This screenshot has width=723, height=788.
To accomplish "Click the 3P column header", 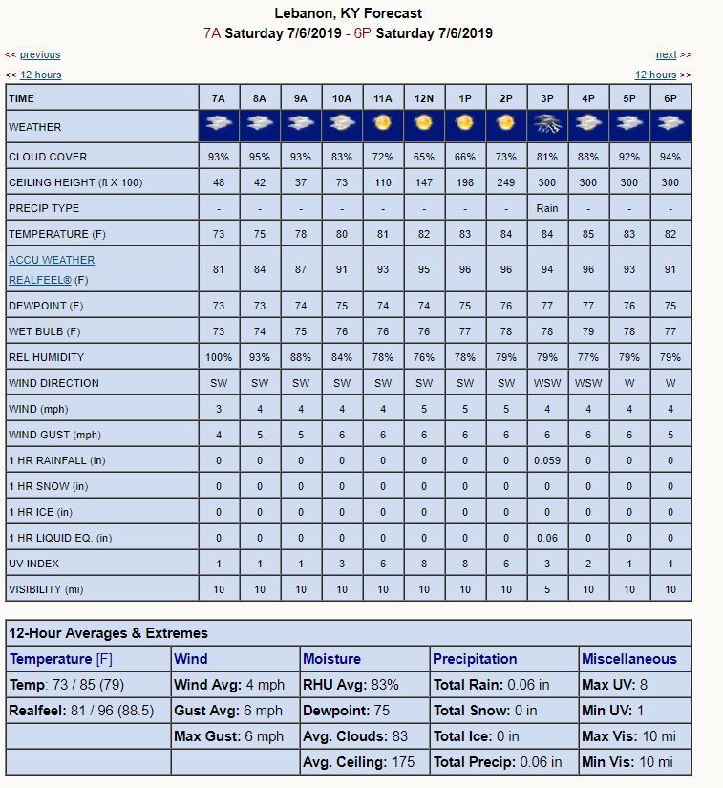I will 547,98.
